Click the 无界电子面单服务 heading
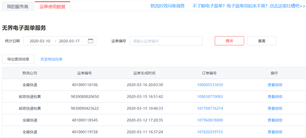Image resolution: width=306 pixels, height=138 pixels. [x=24, y=28]
